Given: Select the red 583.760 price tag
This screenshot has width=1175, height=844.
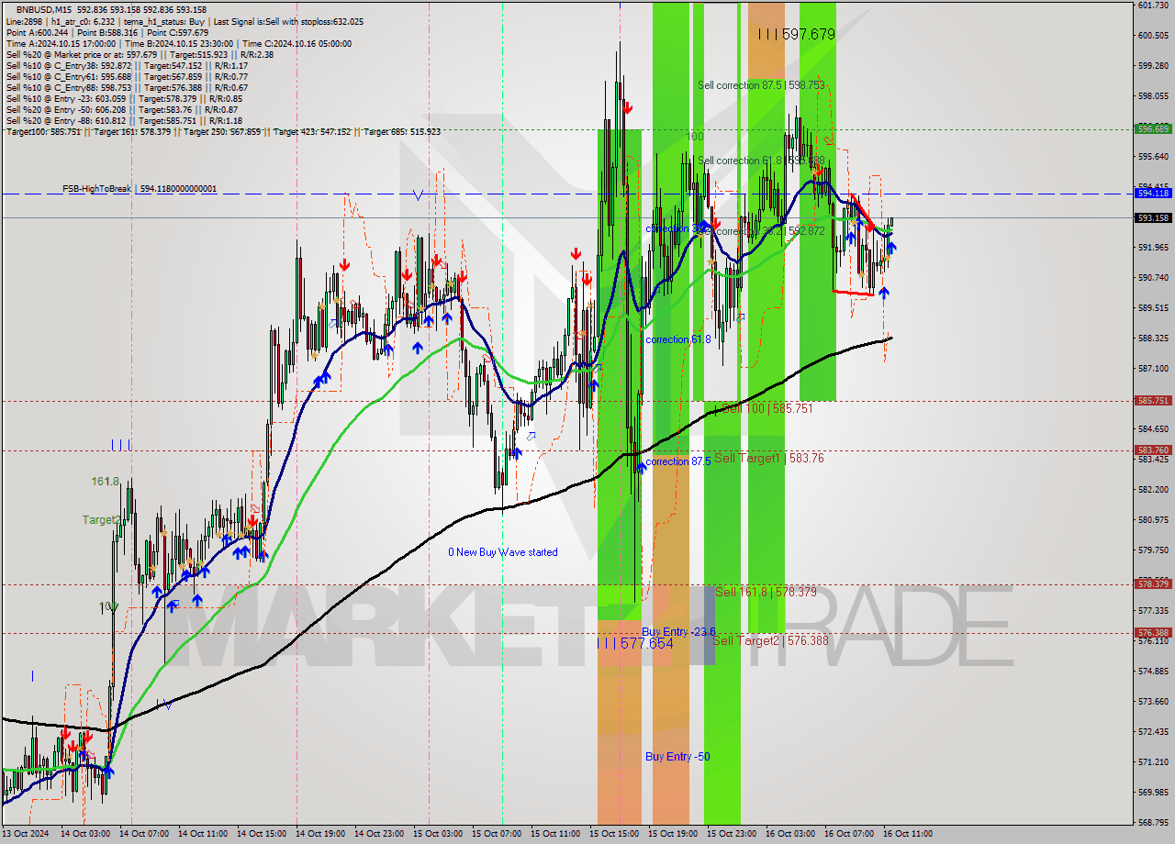Looking at the screenshot, I should (1153, 450).
